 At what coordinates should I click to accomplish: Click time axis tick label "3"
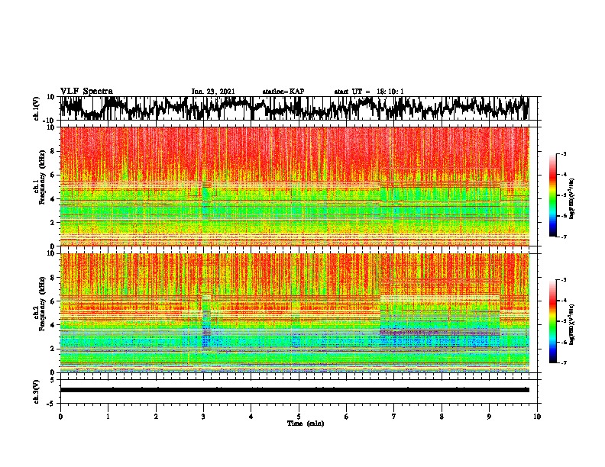(203, 417)
